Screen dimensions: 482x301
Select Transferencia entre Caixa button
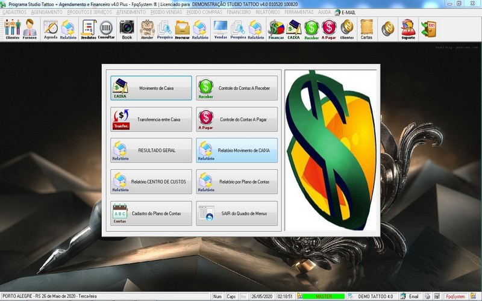[151, 119]
